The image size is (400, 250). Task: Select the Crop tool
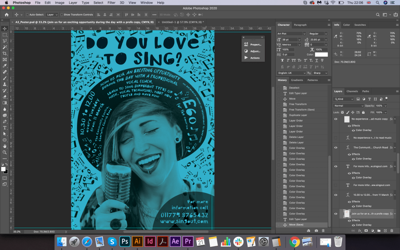pos(5,53)
